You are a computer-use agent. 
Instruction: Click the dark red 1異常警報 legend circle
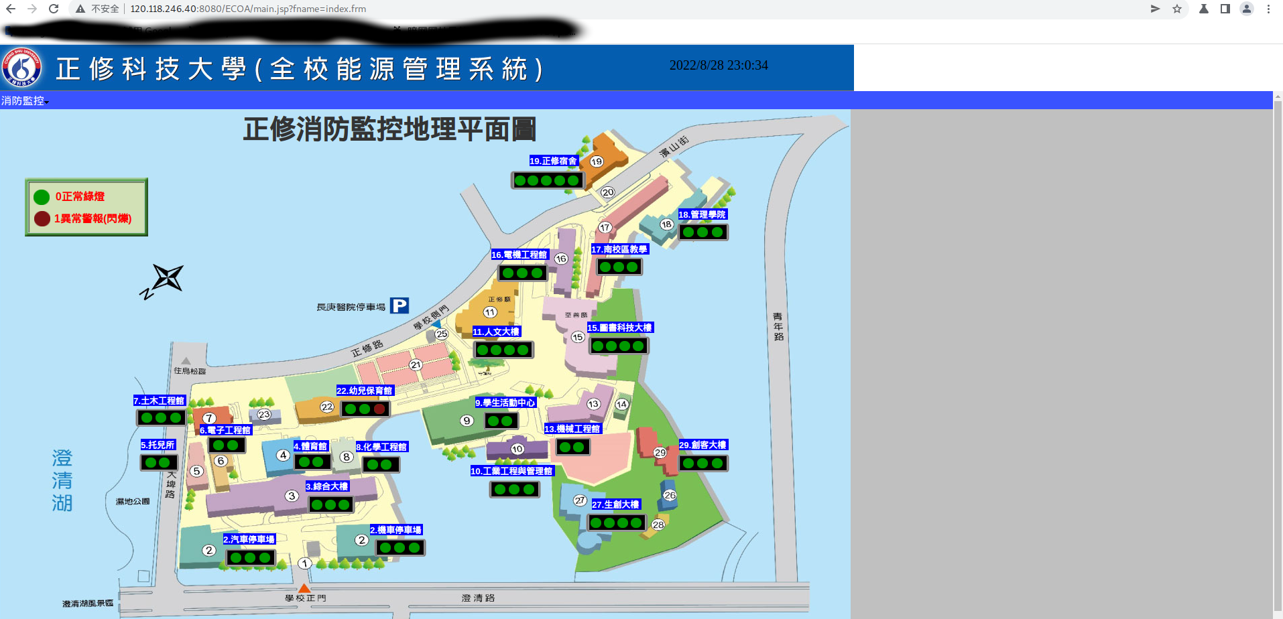click(x=42, y=218)
